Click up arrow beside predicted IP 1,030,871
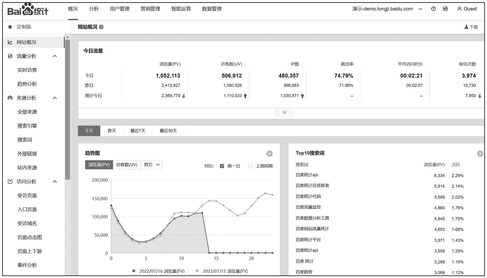 click(302, 96)
